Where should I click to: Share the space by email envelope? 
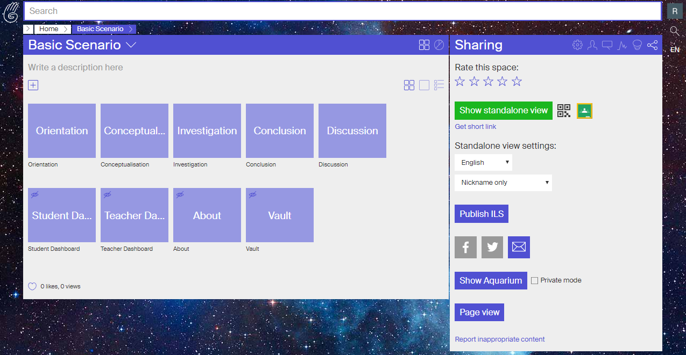pos(519,247)
